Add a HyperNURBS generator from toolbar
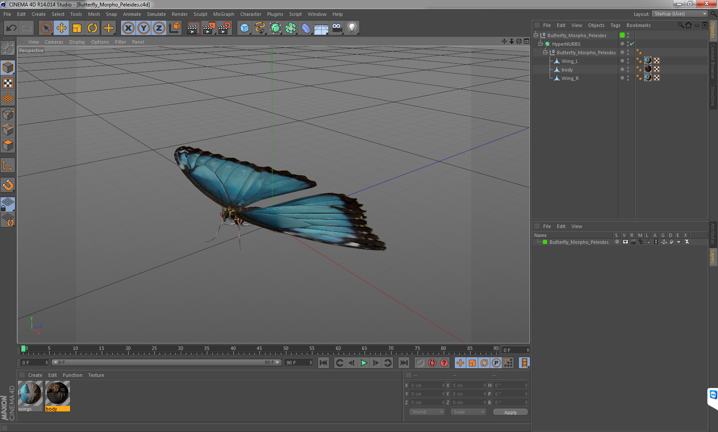 point(276,28)
